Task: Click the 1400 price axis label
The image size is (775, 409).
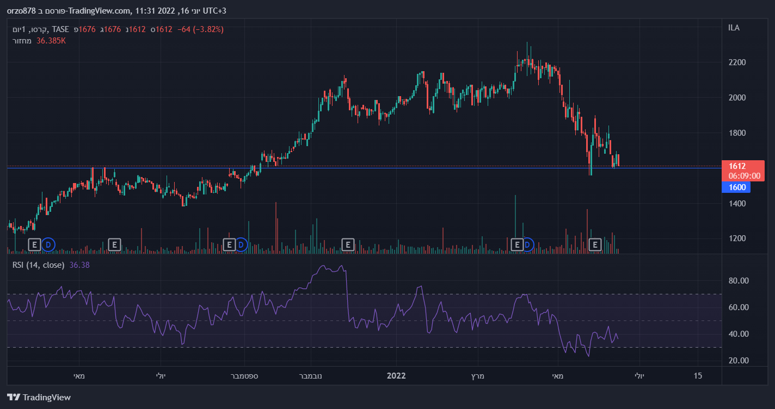Action: (x=737, y=204)
